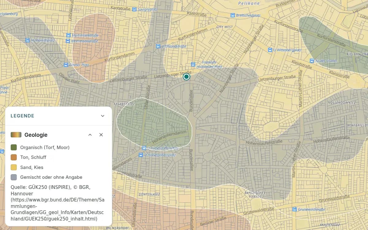This screenshot has width=368, height=230.
Task: Click the Hindemithplatz stop name
Action: pos(43,40)
